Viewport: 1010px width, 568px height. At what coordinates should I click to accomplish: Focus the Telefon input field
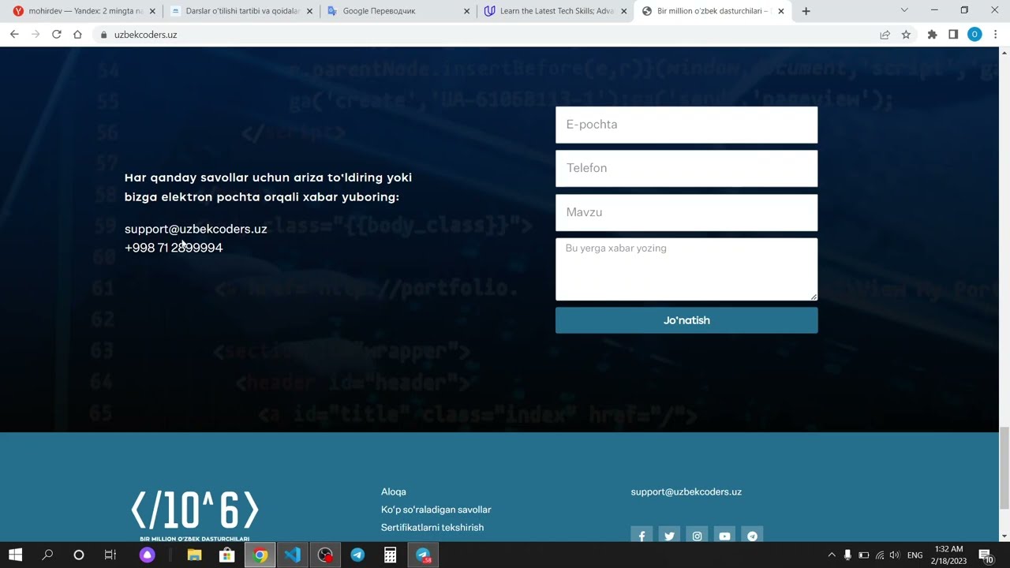(686, 168)
